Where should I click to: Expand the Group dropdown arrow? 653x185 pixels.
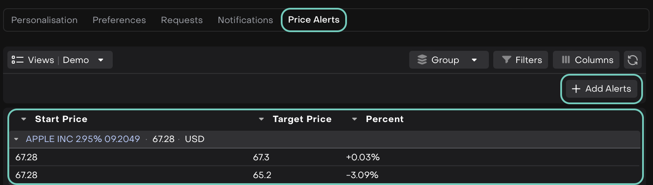tap(475, 60)
